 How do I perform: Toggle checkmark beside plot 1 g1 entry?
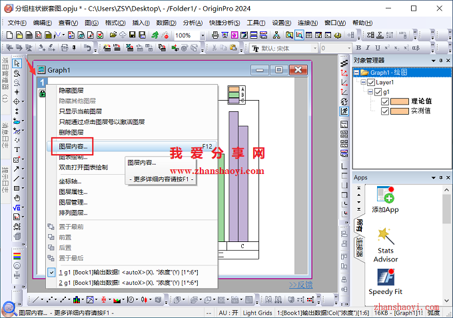(x=51, y=272)
